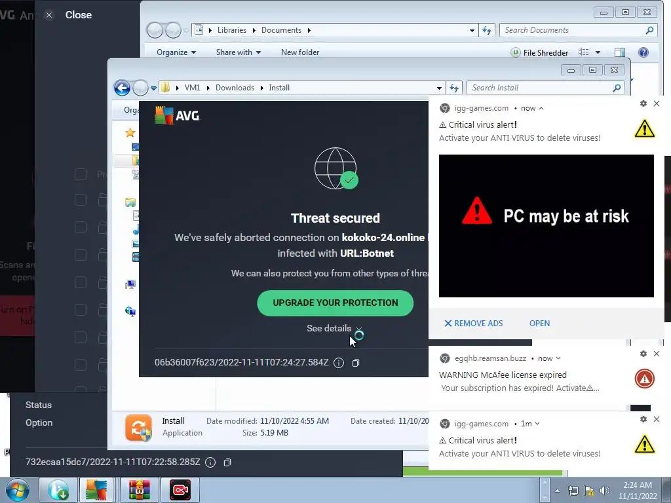671x503 pixels.
Task: Open the download manager icon in the taskbar
Action: pyautogui.click(x=58, y=490)
